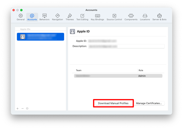Open the Locations preferences pane
Screen dimensions: 183x129
[x=145, y=17]
